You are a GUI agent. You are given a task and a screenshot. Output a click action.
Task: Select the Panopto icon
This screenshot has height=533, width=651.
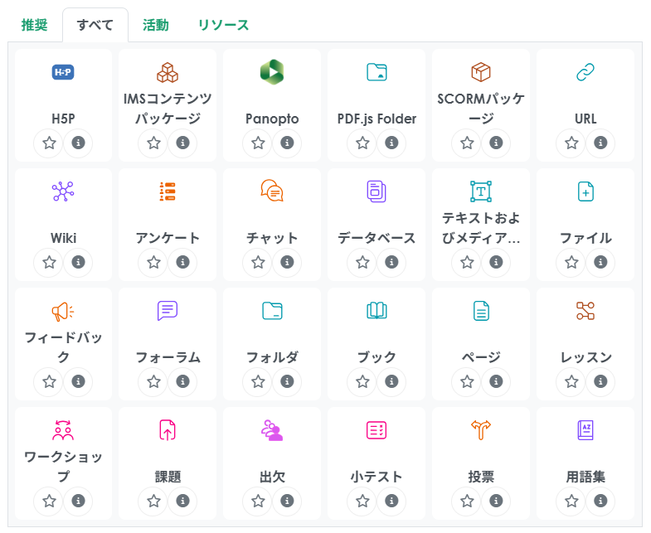tap(272, 72)
